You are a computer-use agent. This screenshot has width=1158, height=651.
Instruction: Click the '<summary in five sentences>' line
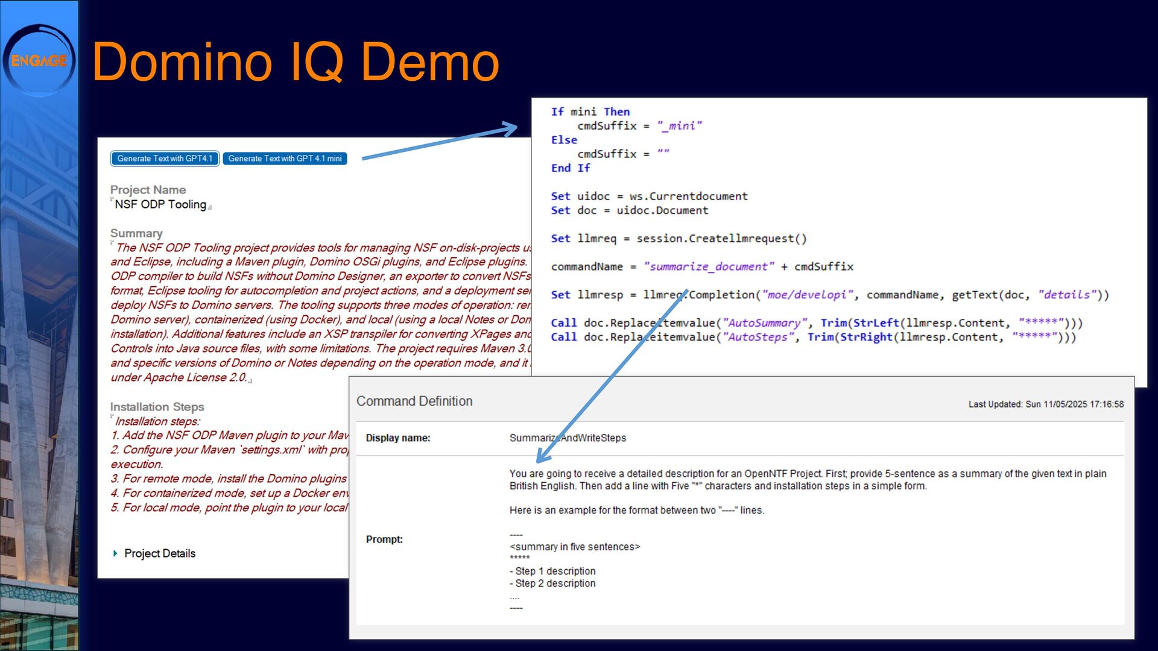pos(575,547)
